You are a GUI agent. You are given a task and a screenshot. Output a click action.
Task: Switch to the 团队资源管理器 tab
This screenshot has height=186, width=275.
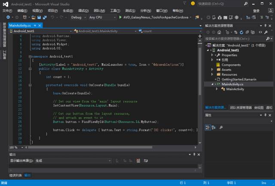coord(241,108)
